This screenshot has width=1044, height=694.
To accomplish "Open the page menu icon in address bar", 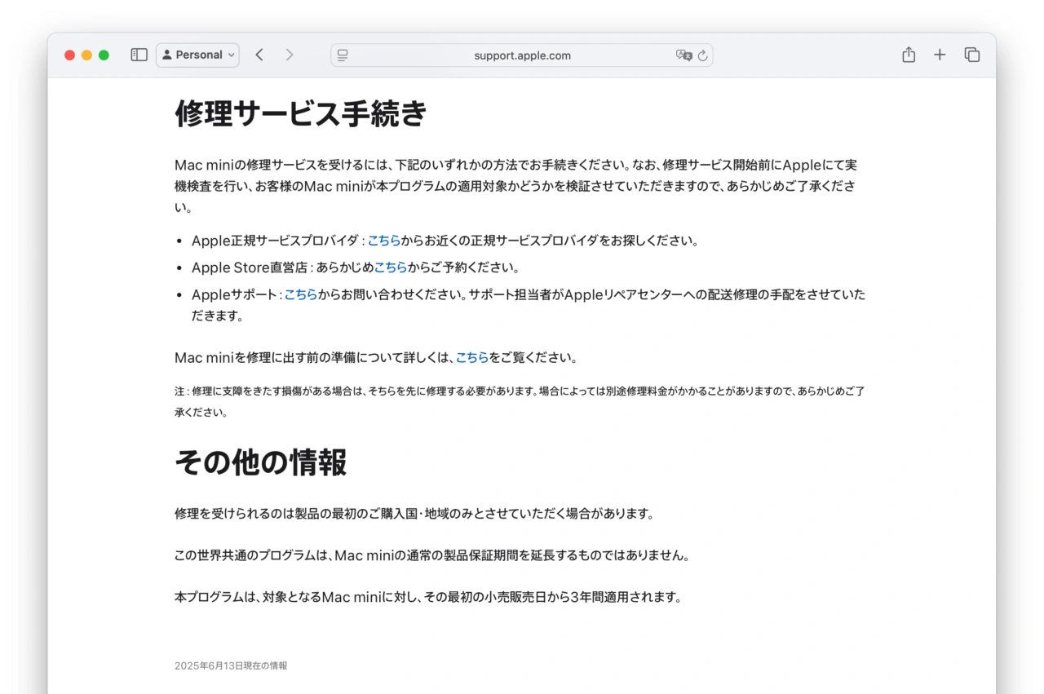I will pyautogui.click(x=343, y=55).
